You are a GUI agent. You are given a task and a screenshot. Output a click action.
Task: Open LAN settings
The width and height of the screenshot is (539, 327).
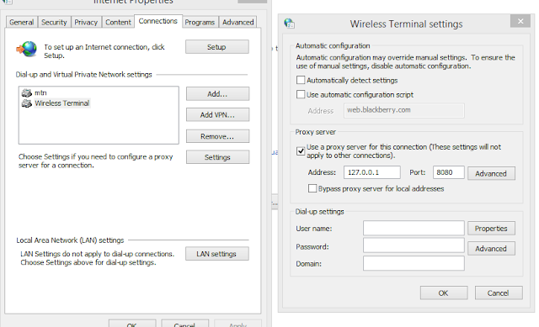click(x=217, y=254)
